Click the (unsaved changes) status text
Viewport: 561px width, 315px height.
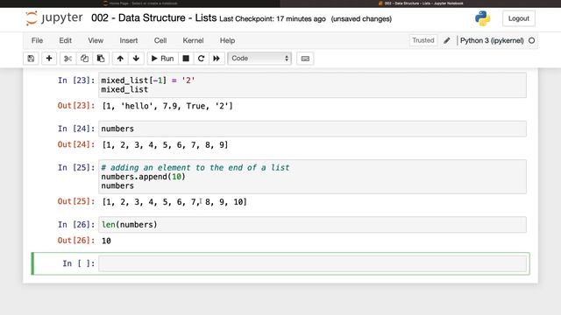click(361, 19)
